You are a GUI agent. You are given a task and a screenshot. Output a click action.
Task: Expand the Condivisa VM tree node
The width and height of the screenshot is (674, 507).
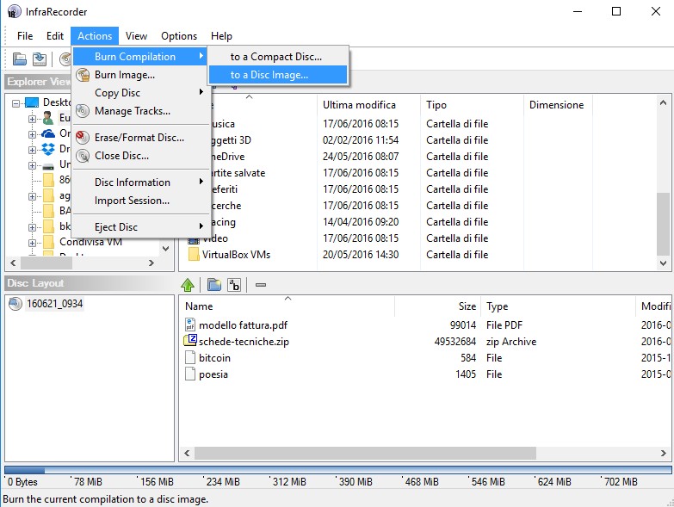[x=32, y=243]
